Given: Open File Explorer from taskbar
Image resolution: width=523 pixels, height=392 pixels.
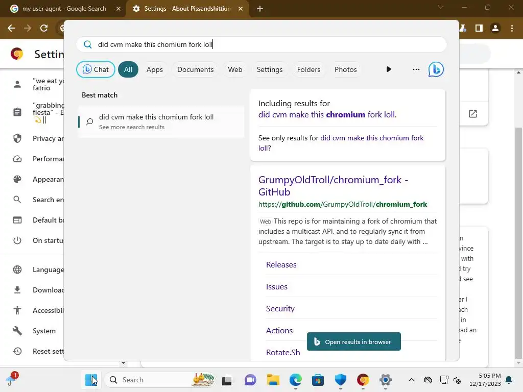Looking at the screenshot, I should (x=273, y=380).
